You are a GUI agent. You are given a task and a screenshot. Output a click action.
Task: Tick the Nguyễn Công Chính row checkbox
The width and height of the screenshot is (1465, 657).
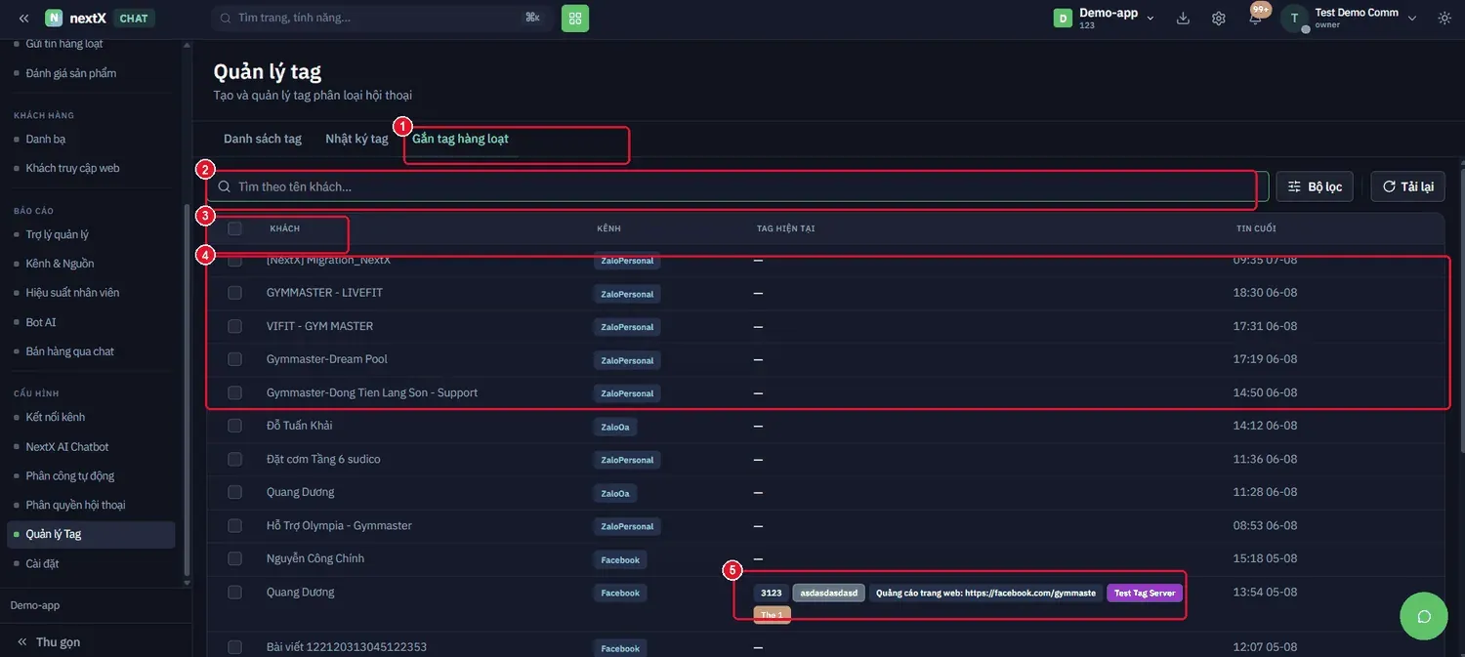click(x=234, y=558)
